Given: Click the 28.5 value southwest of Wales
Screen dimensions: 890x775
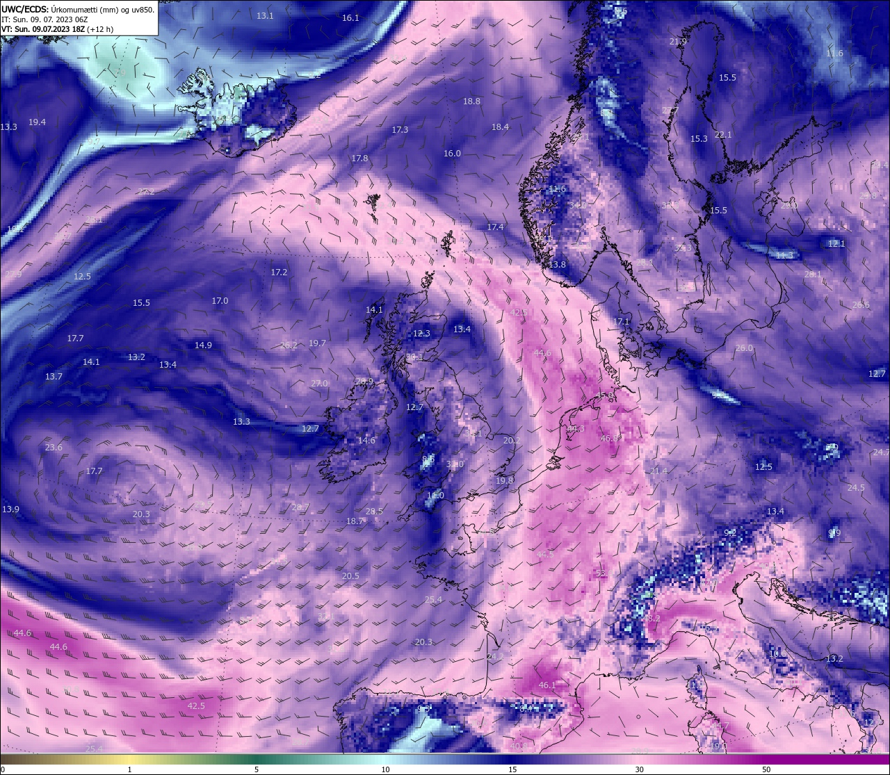Looking at the screenshot, I should coord(374,512).
